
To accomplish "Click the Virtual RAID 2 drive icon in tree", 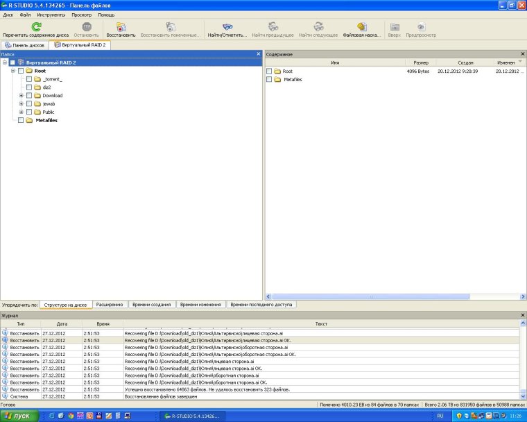I will click(21, 62).
